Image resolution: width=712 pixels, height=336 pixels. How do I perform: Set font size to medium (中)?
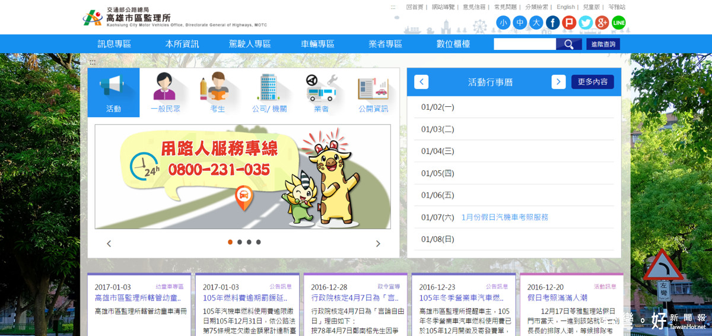coord(520,23)
